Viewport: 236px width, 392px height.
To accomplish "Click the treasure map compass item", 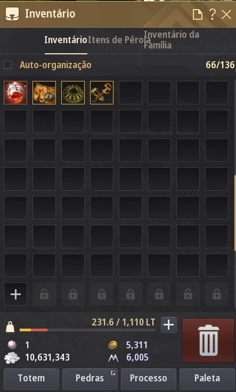I will [x=44, y=93].
